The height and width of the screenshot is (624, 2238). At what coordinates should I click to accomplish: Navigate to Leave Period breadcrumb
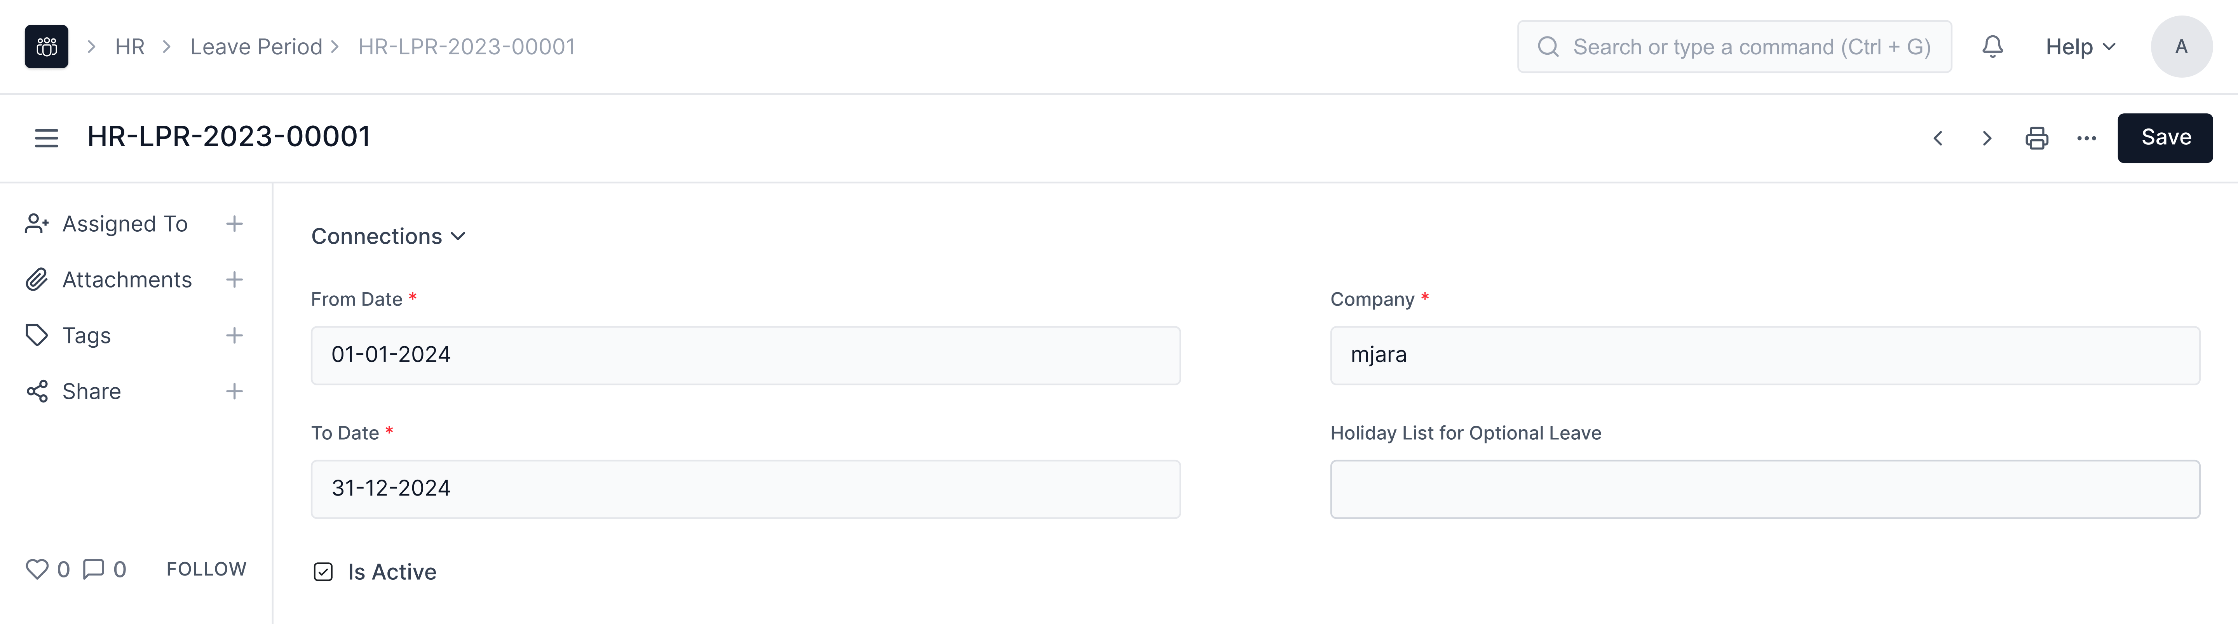tap(255, 47)
